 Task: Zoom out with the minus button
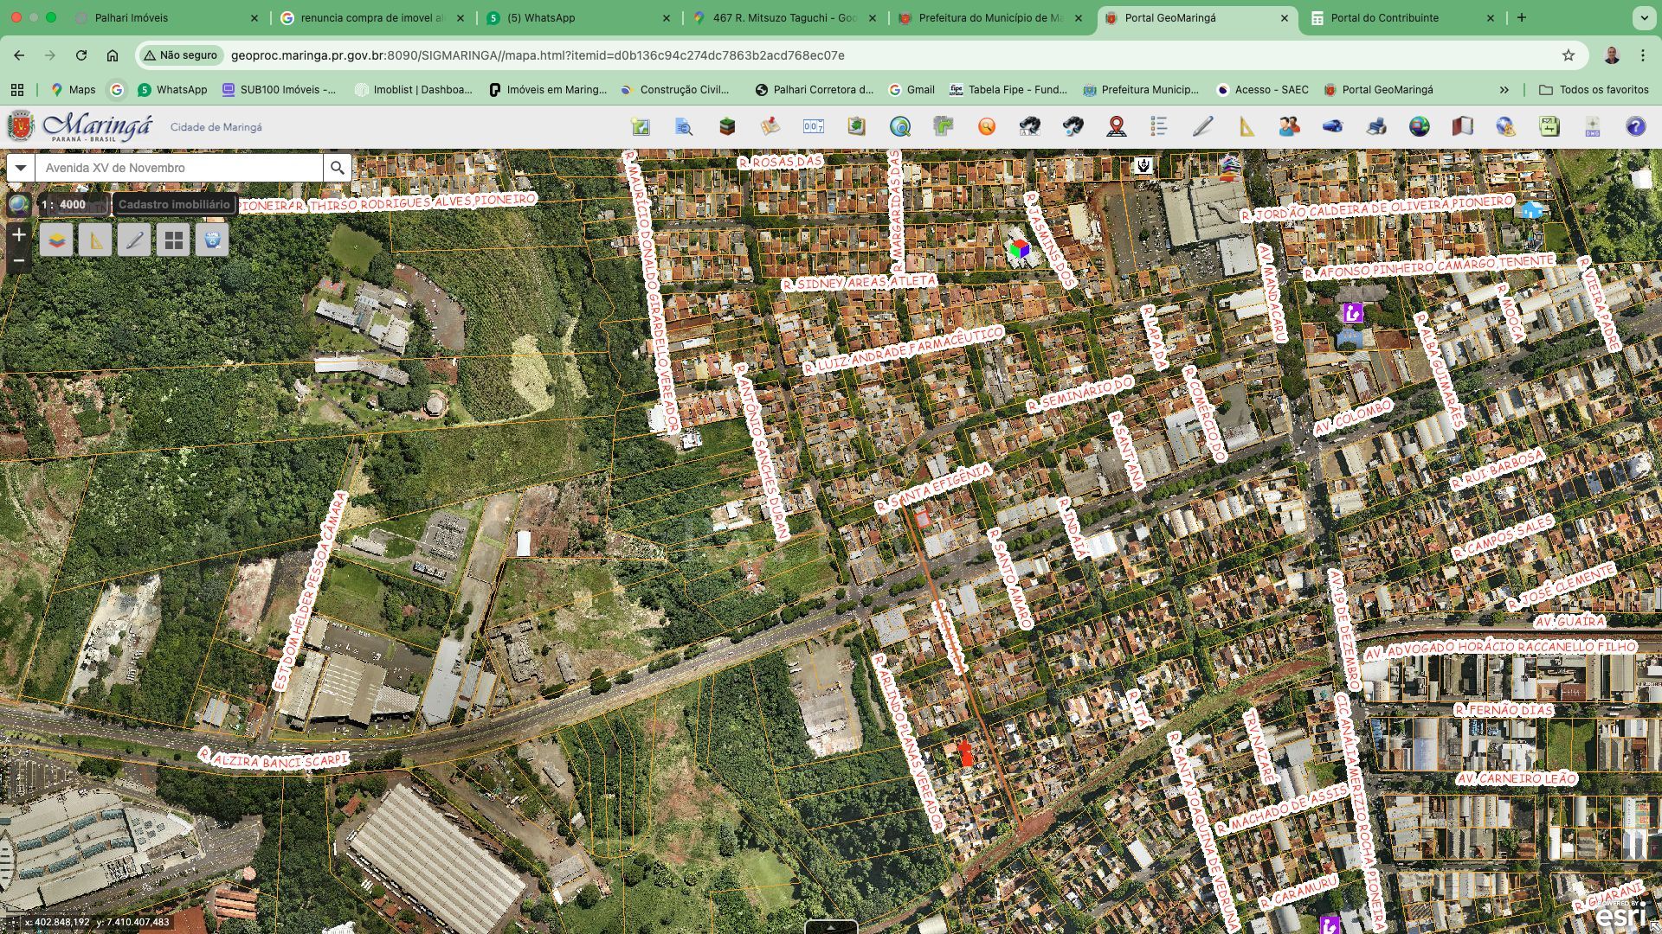click(19, 260)
